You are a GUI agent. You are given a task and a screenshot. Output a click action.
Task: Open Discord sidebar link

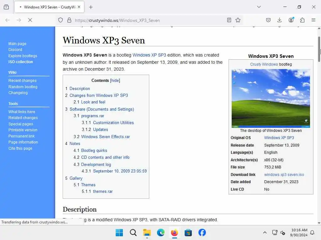click(15, 50)
